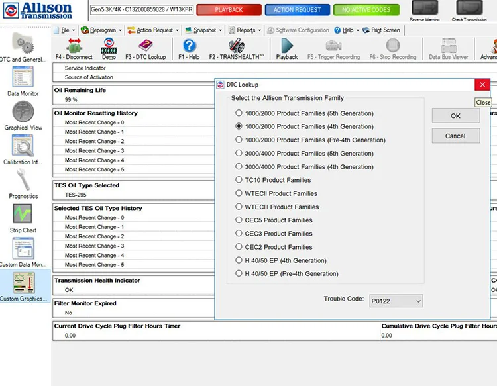This screenshot has height=386, width=497.
Task: Click the Reverse Warning indicator
Action: pos(424,11)
